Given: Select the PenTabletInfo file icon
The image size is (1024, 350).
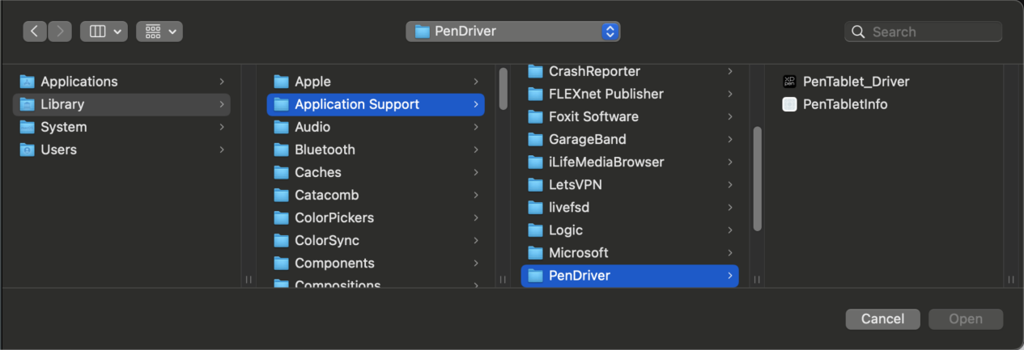Looking at the screenshot, I should coord(789,104).
